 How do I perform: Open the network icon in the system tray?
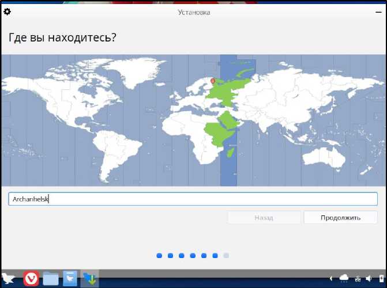coord(358,279)
